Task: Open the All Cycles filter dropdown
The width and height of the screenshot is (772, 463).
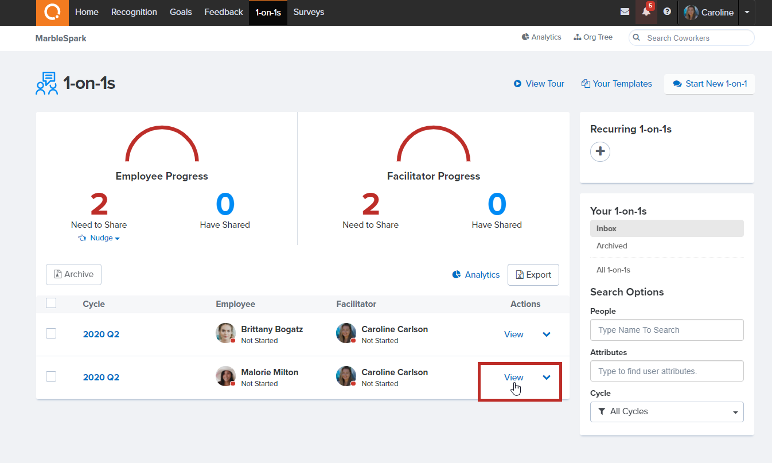Action: point(666,412)
